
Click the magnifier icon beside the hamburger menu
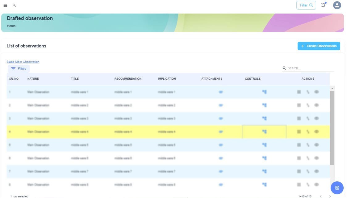pyautogui.click(x=14, y=5)
